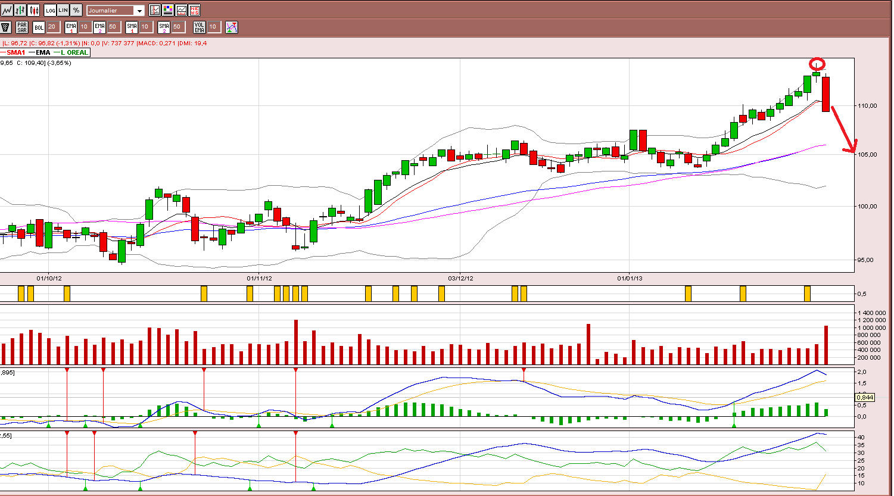
Task: Click the SMA1 legend entry
Action: (x=13, y=52)
